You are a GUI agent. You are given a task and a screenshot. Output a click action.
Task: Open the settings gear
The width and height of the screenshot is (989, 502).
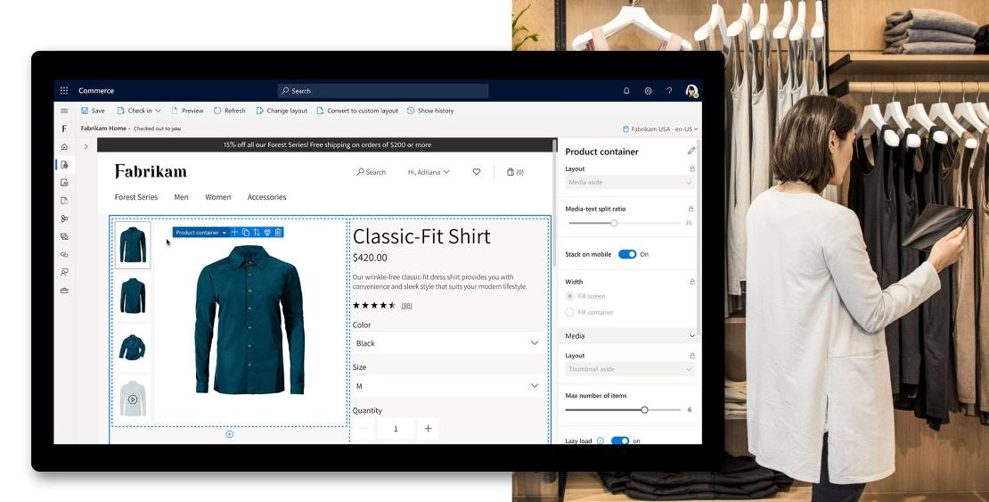point(648,91)
